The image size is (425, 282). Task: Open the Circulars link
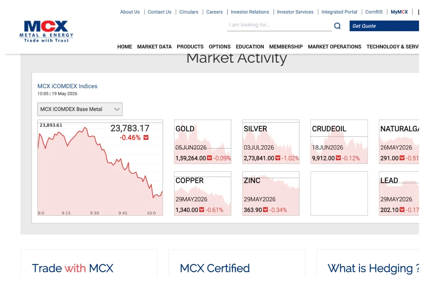click(x=189, y=12)
